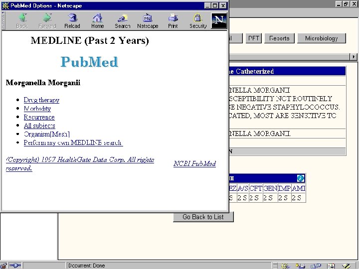The width and height of the screenshot is (359, 269).
Task: Click the Netscape N logo
Action: (x=219, y=20)
